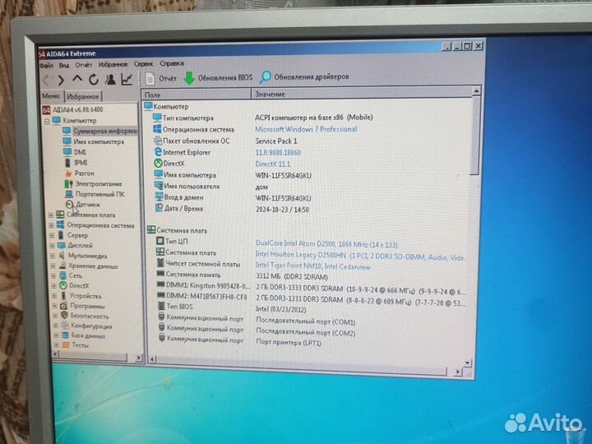
Task: Open the Microsoft Windows 7 Professional link
Action: [x=306, y=129]
